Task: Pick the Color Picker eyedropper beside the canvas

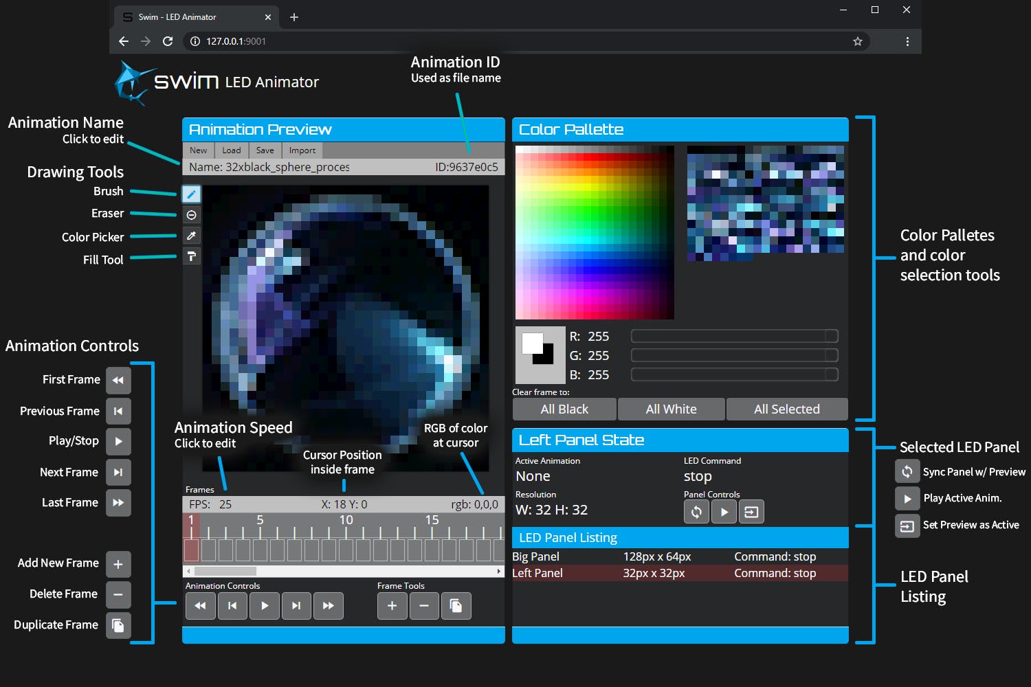Action: (x=192, y=236)
